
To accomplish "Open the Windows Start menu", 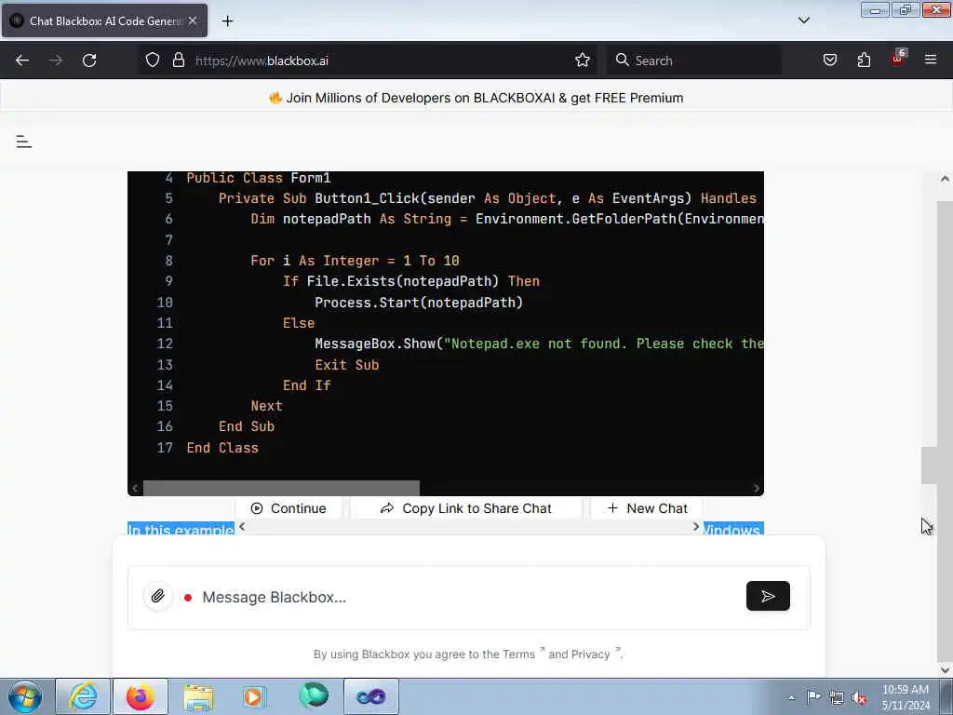I will (x=25, y=696).
